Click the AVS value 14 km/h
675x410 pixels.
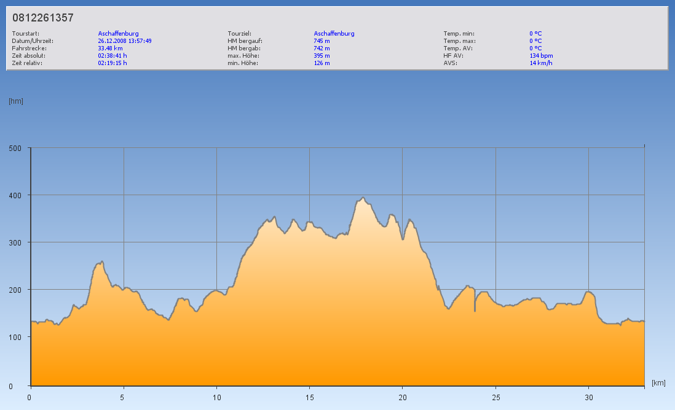(x=540, y=63)
